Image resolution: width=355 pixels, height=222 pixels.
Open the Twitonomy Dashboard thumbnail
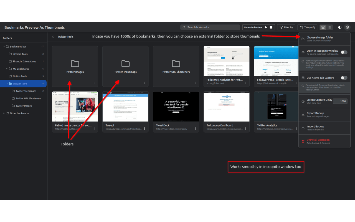click(x=227, y=107)
